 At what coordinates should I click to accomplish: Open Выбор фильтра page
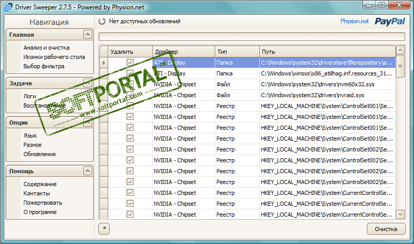click(x=44, y=66)
